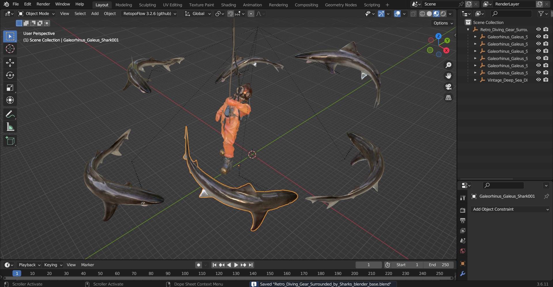Toggle snapping magnet button

[230, 14]
